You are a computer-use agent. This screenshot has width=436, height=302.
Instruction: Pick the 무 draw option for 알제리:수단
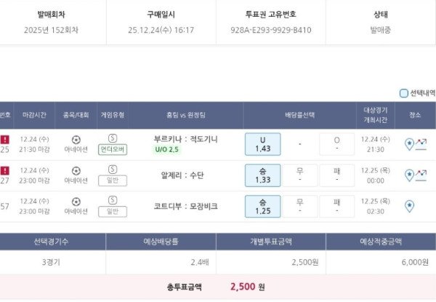coord(299,175)
